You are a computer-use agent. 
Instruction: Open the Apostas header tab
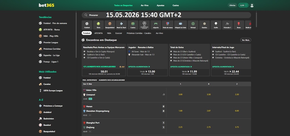tap(160, 5)
